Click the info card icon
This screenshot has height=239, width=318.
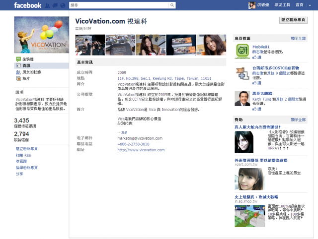[18, 65]
